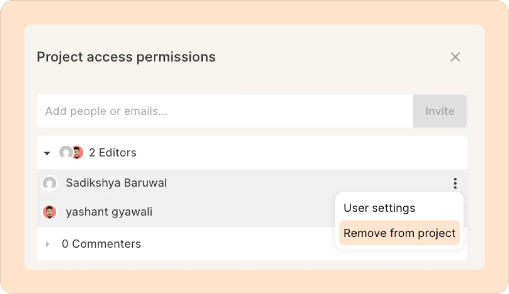Click the 2 Editors label
Screen dimensions: 509x294
point(113,153)
